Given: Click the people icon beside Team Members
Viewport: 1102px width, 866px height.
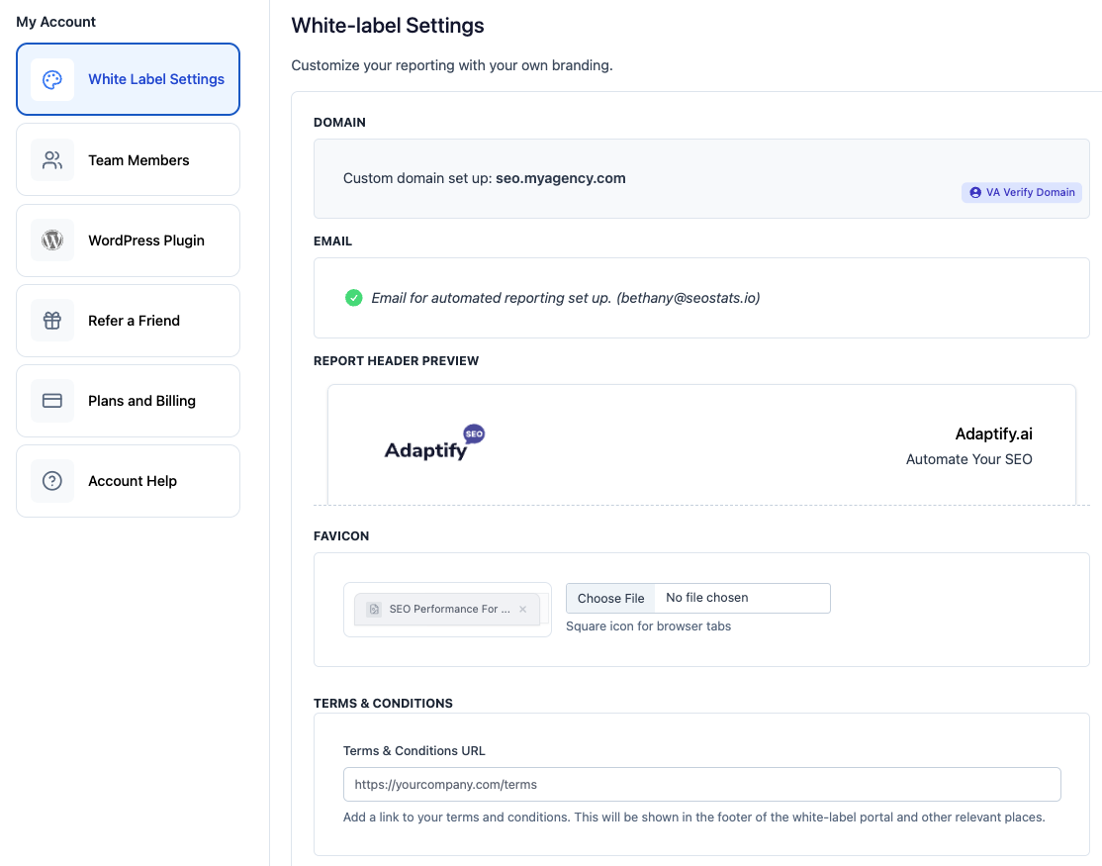Looking at the screenshot, I should click(52, 159).
